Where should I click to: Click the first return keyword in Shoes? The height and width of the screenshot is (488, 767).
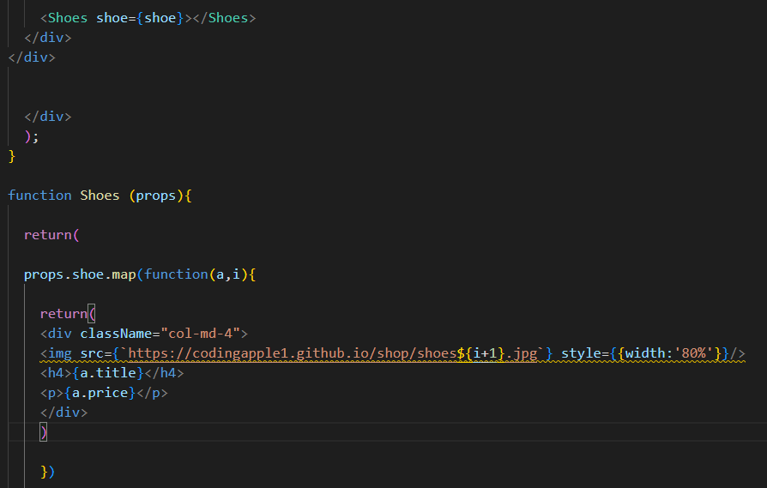(48, 235)
